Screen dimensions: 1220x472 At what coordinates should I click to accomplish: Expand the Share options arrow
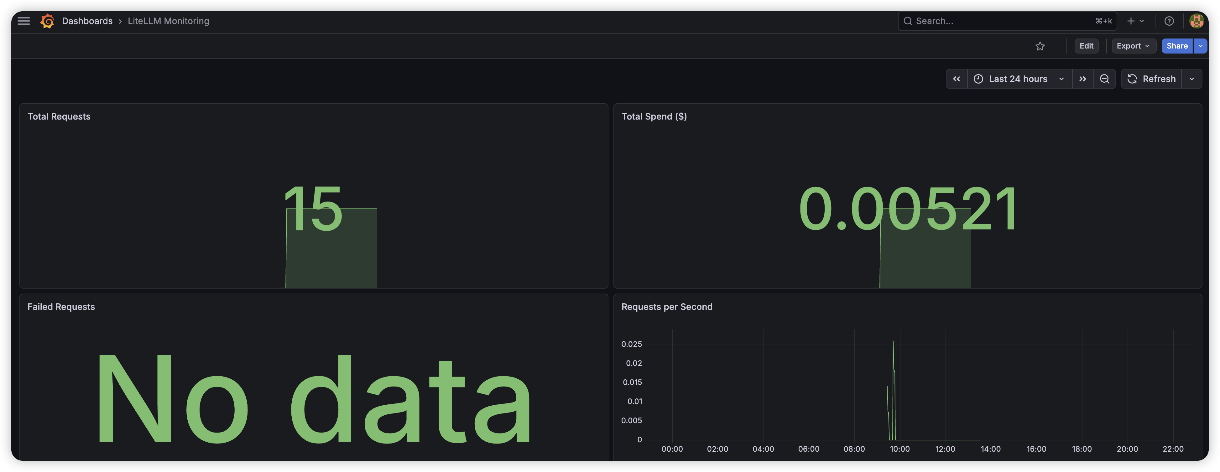(1200, 46)
